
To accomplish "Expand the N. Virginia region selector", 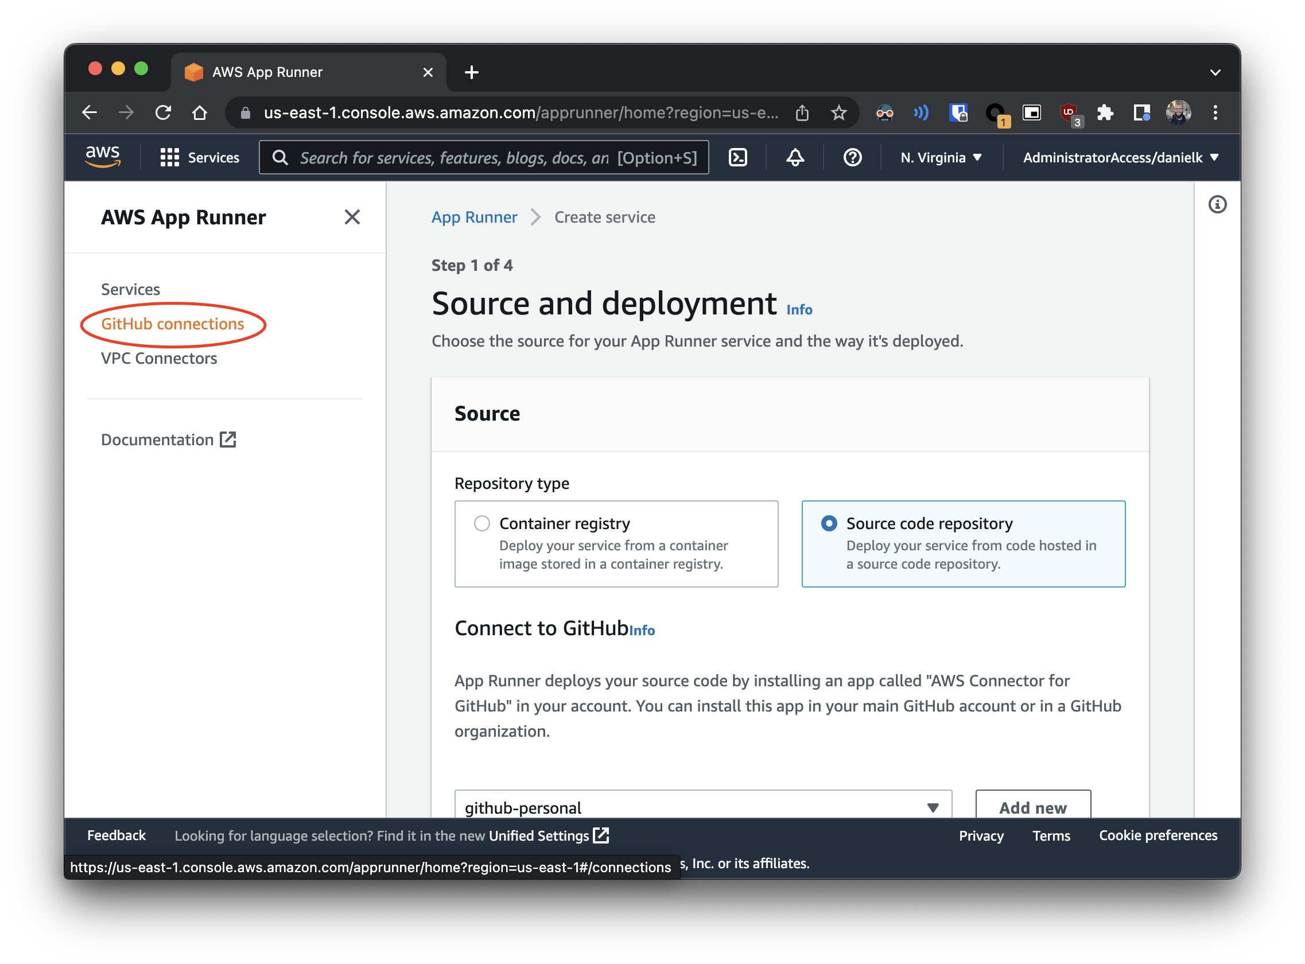I will click(941, 158).
